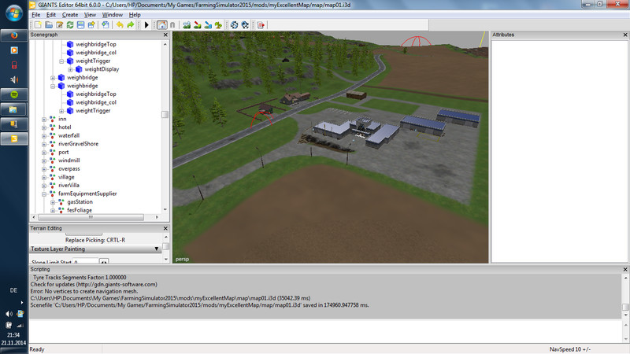
Task: Expand the riverGravelShore node
Action: click(x=44, y=144)
